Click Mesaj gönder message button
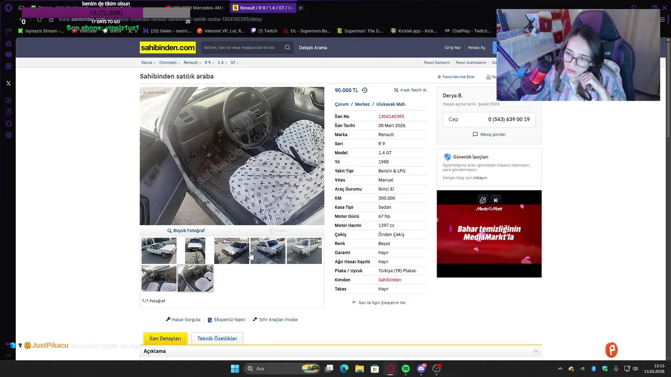The width and height of the screenshot is (671, 377). coord(489,135)
